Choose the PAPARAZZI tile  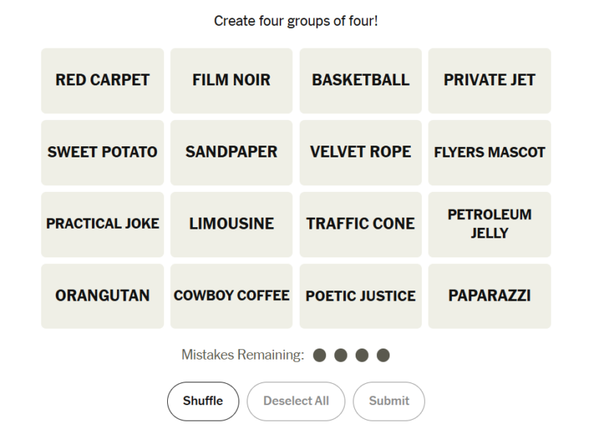click(490, 296)
